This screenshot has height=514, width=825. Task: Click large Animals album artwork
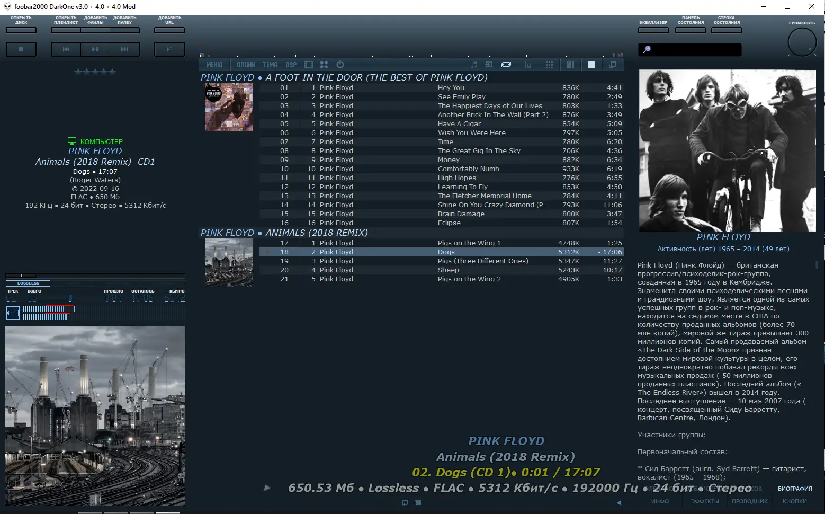tap(95, 416)
